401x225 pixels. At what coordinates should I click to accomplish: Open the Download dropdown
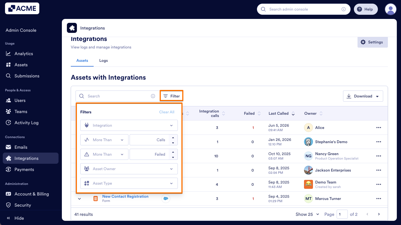[363, 96]
